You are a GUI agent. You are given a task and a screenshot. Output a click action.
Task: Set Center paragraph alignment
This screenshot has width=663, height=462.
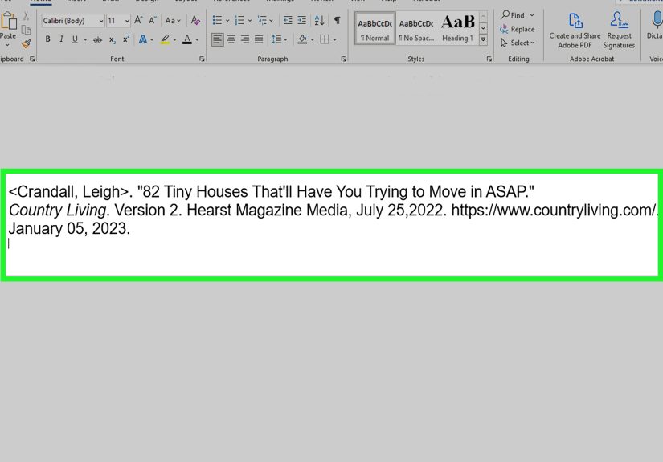click(x=231, y=39)
